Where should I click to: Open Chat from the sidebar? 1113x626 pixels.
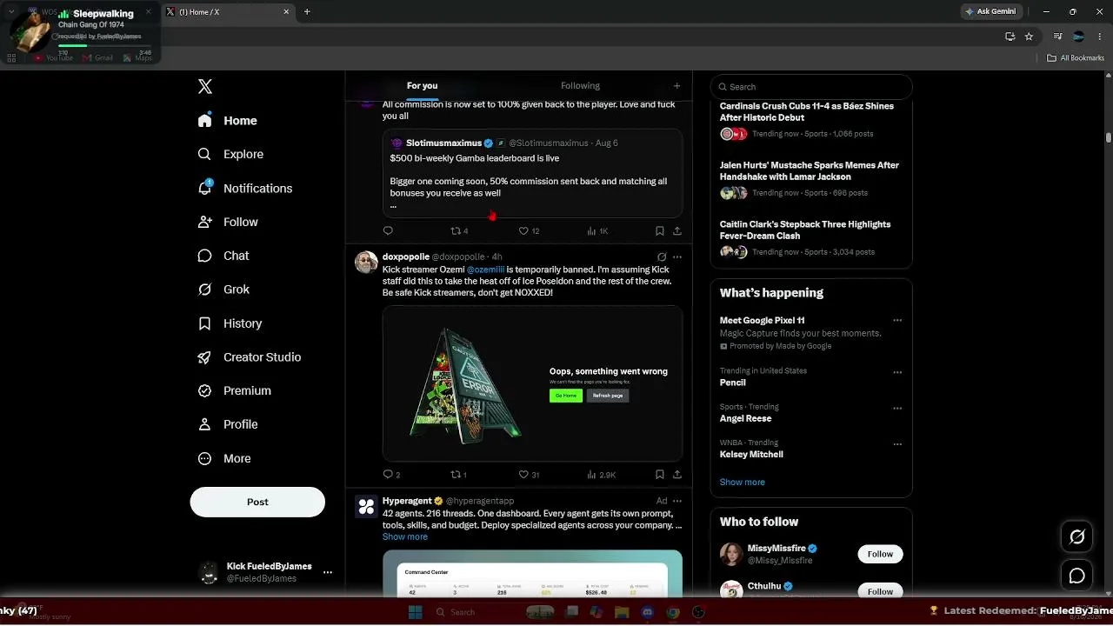(223, 256)
